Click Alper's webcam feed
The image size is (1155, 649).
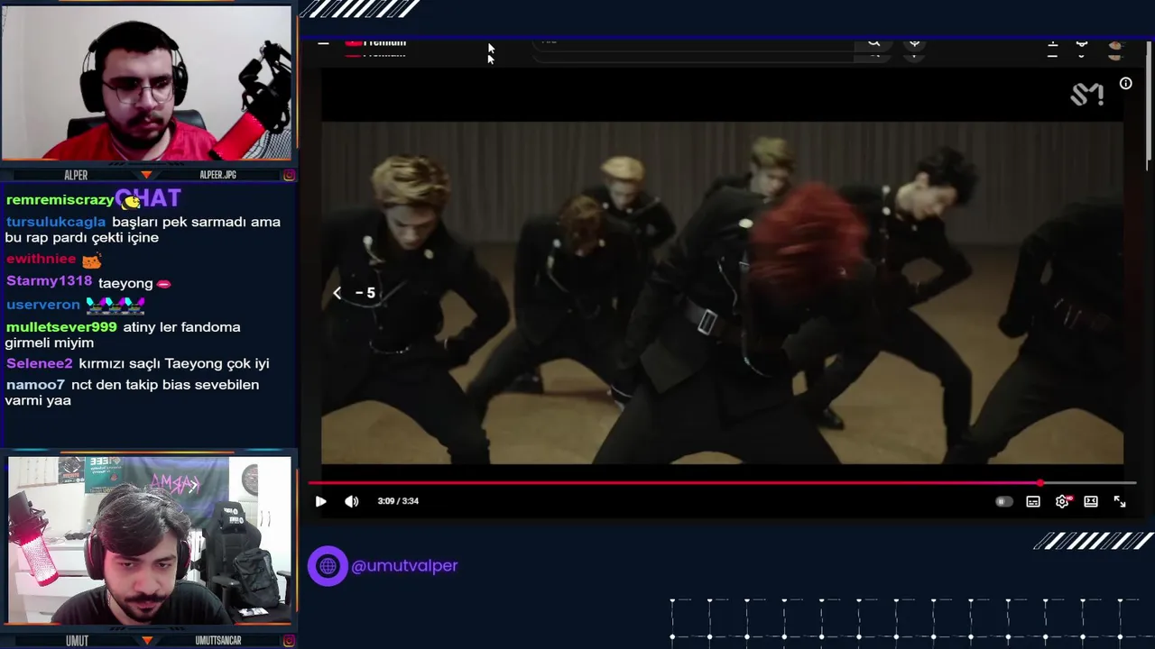pos(146,83)
